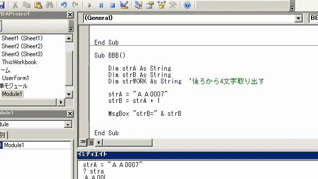Viewport: 318px width, 179px height.
Task: Click the green comment '後ろから4文字取り出す'
Action: [227, 81]
